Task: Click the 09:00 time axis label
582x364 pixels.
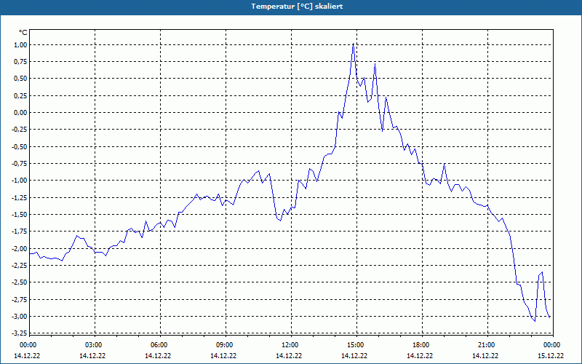Action: 225,344
